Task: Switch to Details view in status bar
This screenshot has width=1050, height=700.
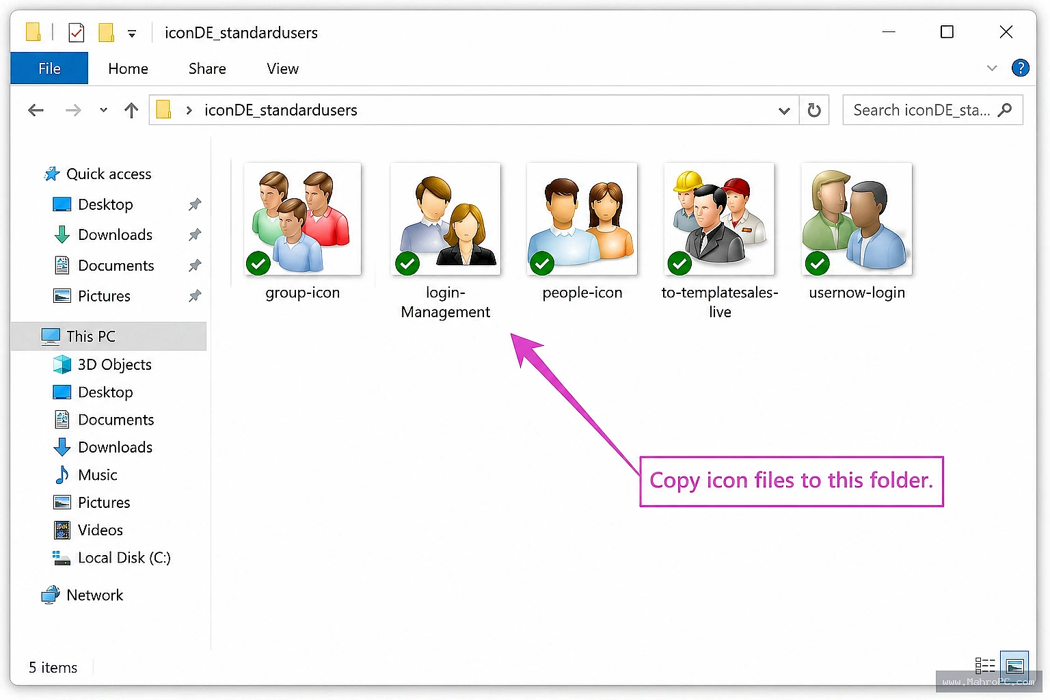Action: pos(985,665)
